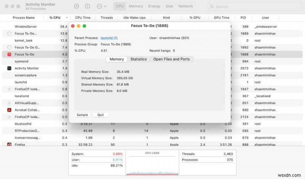Select the iconservicesag... process row
305x179 pixels.
coord(152,137)
